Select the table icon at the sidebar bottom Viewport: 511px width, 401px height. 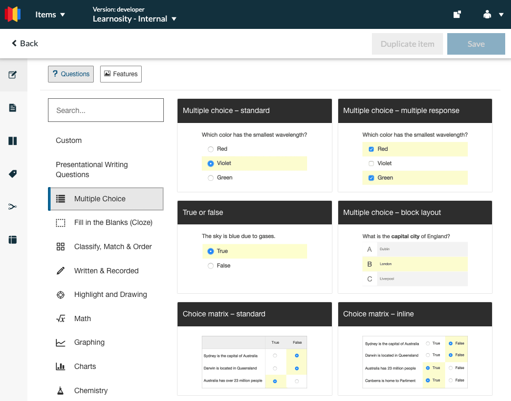pos(13,240)
